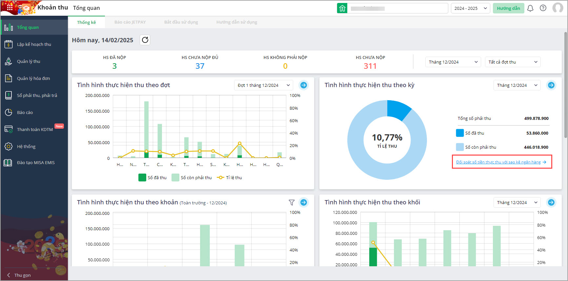Open the app grid launcher icon
568x281 pixels.
(x=10, y=7)
